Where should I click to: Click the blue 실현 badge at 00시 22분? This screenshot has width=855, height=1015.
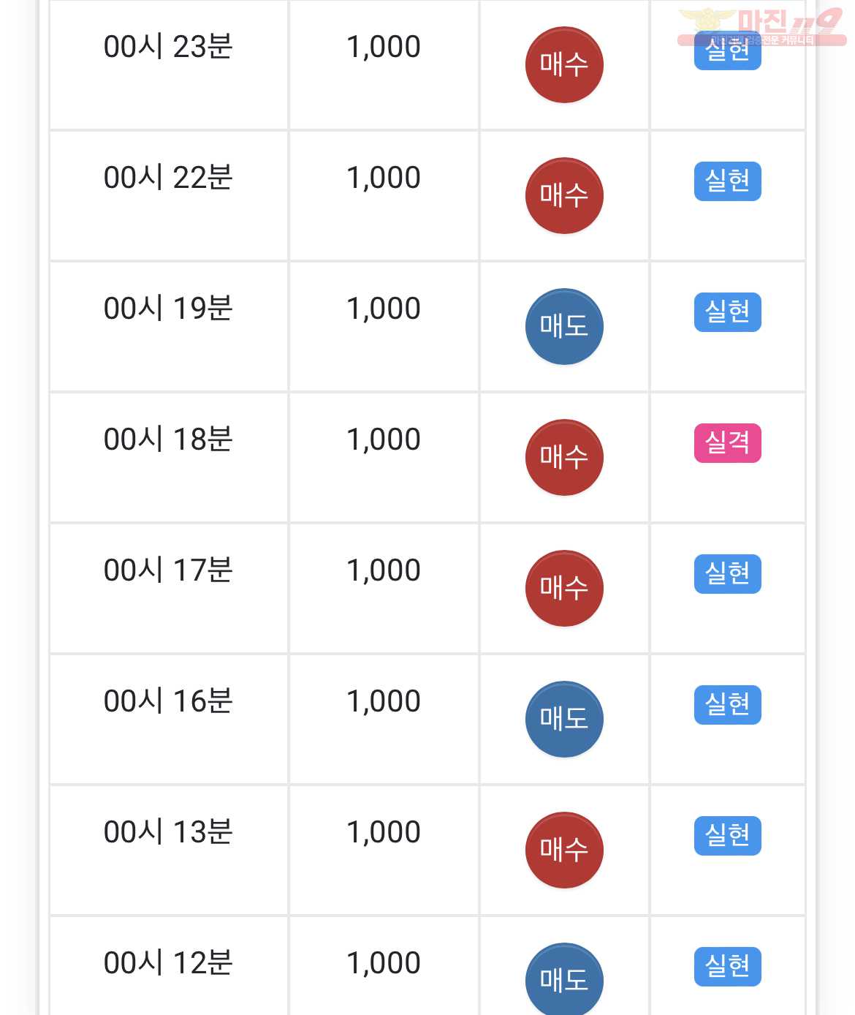click(728, 181)
